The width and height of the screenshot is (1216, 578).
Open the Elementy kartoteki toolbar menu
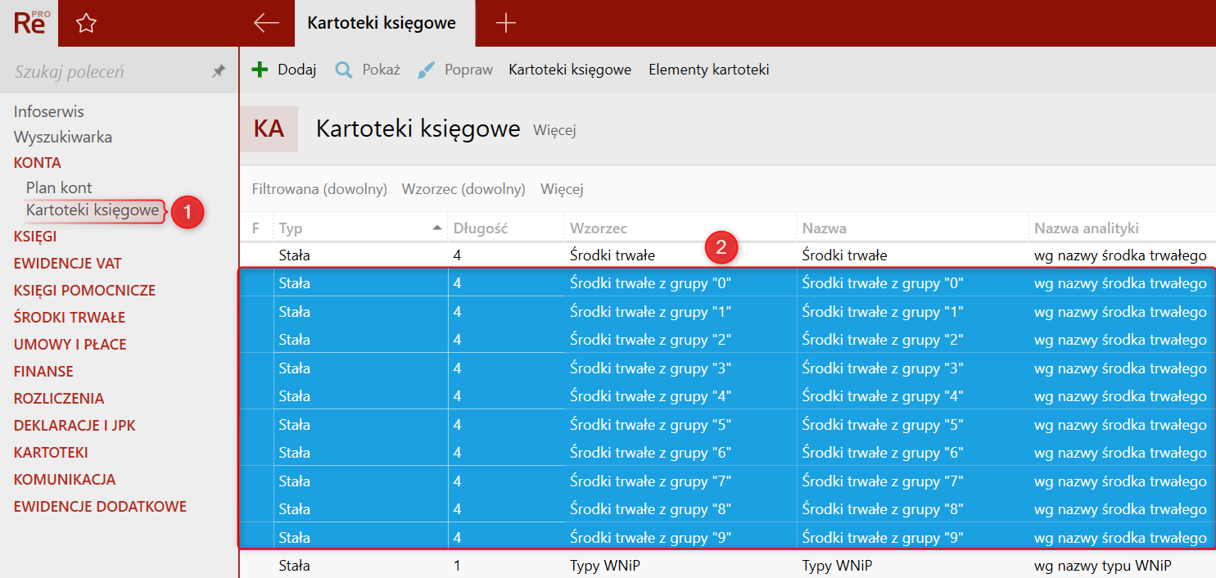click(x=709, y=70)
